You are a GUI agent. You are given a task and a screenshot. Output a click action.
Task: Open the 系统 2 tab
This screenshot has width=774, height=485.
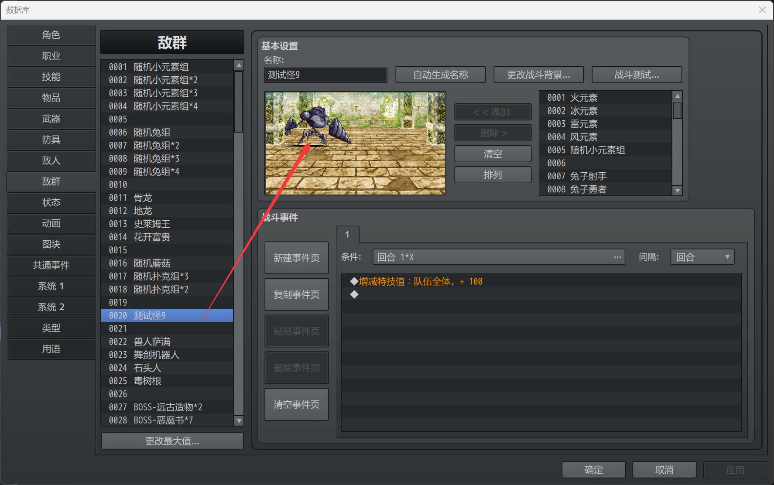point(51,307)
